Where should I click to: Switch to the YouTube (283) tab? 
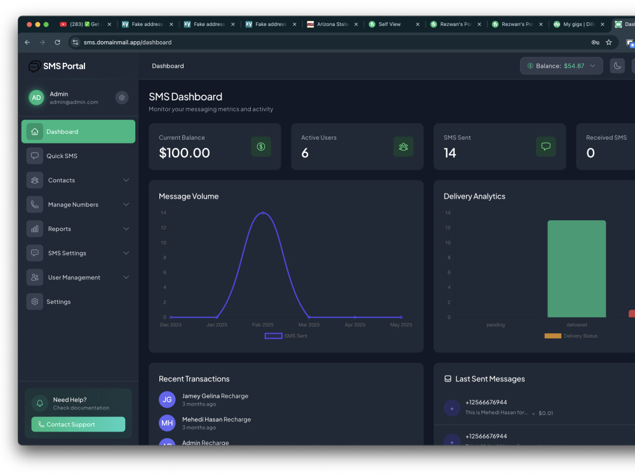[x=86, y=24]
